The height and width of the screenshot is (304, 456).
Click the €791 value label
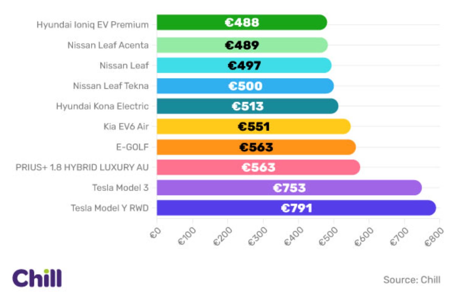tap(297, 208)
